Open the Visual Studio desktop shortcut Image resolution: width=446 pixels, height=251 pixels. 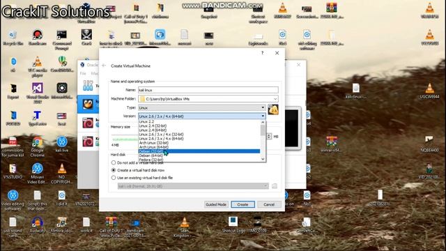point(37,93)
